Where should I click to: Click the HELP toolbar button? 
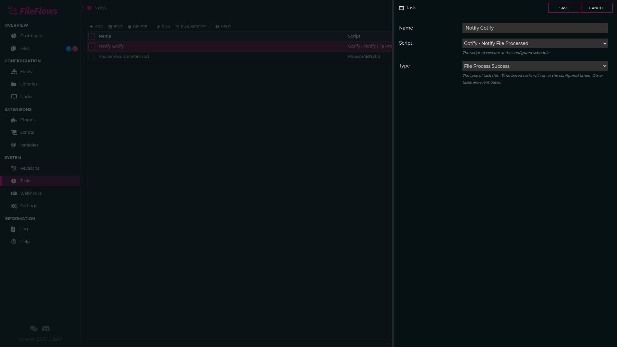[x=223, y=27]
